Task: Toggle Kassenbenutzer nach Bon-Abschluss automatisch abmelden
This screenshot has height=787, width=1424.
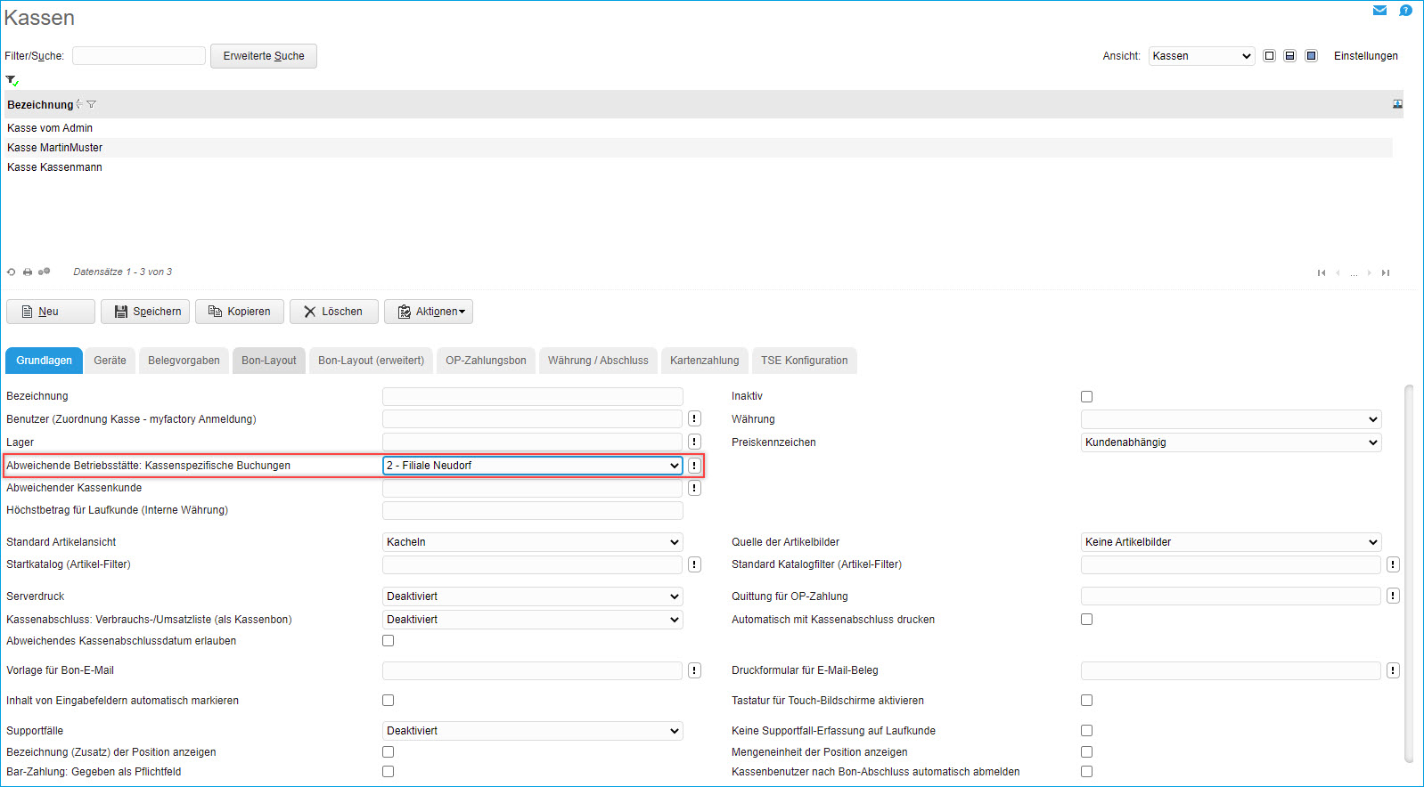Action: [1086, 771]
